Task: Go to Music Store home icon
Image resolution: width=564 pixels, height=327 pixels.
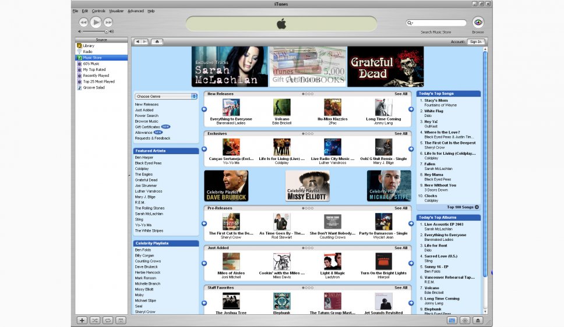Action: point(157,42)
